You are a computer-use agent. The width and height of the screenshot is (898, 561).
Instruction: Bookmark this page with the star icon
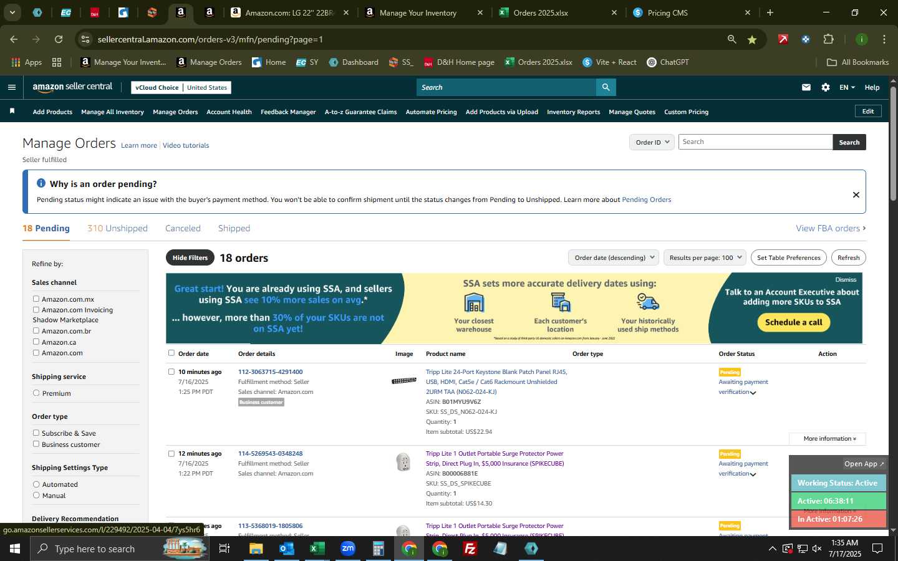coord(752,39)
